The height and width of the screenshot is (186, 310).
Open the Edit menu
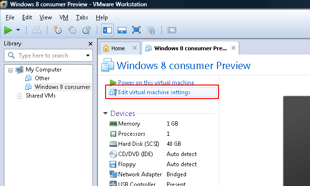pos(27,17)
